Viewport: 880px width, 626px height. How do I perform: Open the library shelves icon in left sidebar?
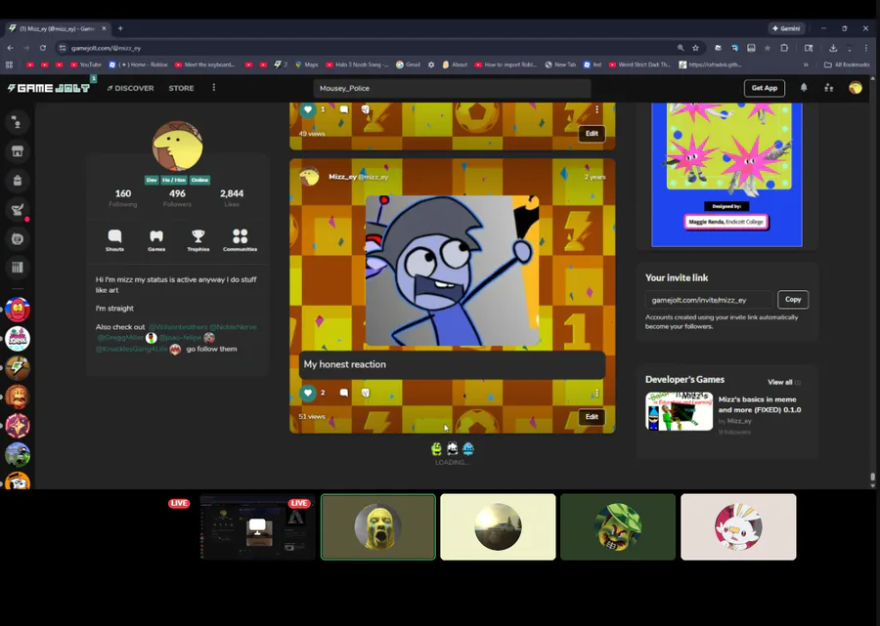pyautogui.click(x=18, y=268)
